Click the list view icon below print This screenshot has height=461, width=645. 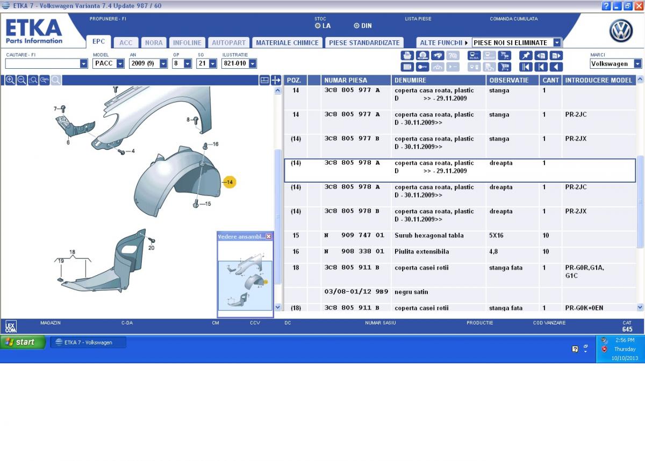pos(407,67)
